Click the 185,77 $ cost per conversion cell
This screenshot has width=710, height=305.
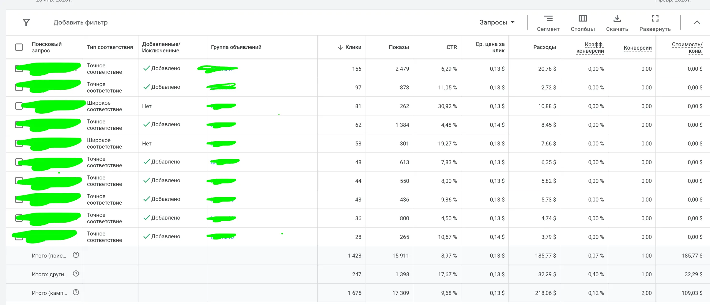(x=692, y=256)
